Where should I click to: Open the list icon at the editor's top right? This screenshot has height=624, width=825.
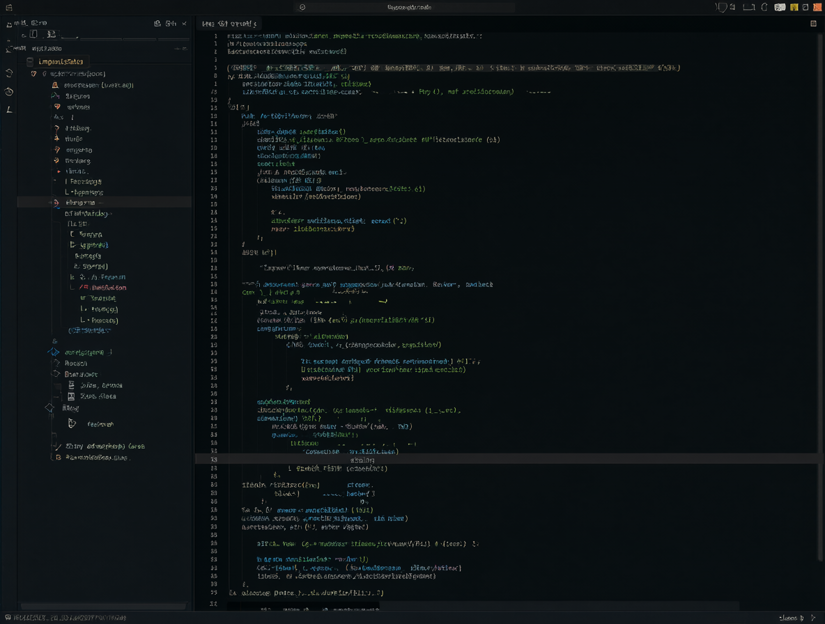(813, 24)
